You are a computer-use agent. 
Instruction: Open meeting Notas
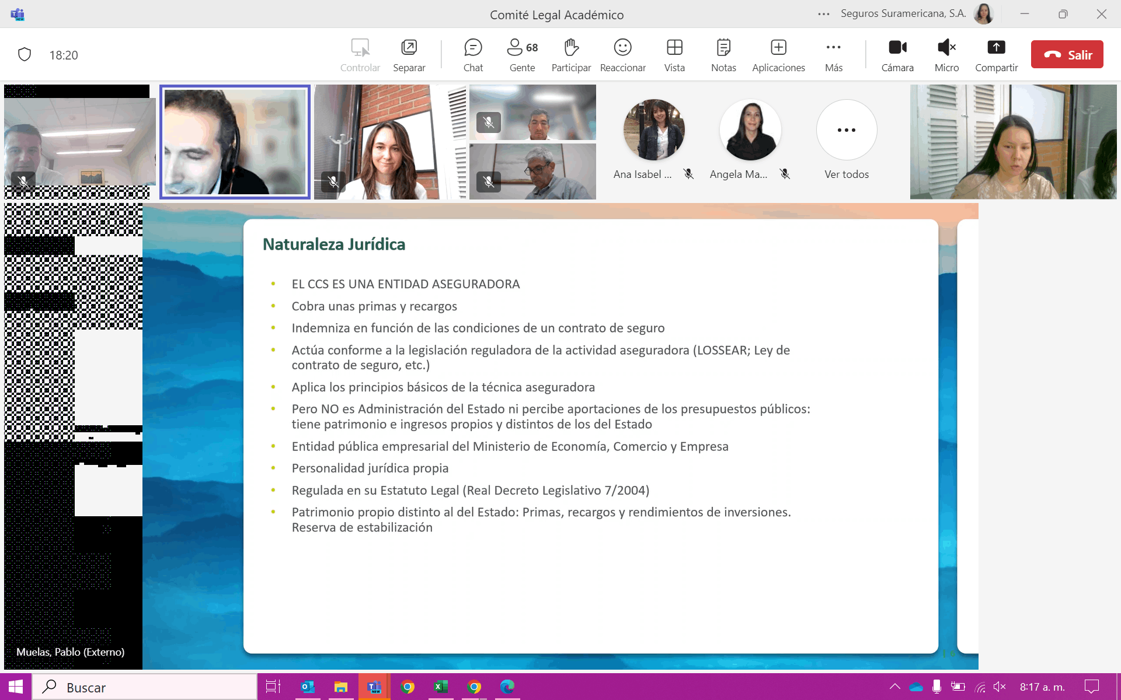point(723,55)
